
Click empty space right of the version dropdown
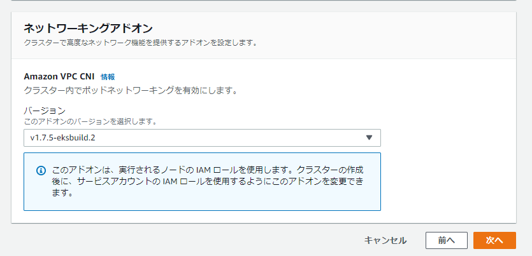click(446, 138)
